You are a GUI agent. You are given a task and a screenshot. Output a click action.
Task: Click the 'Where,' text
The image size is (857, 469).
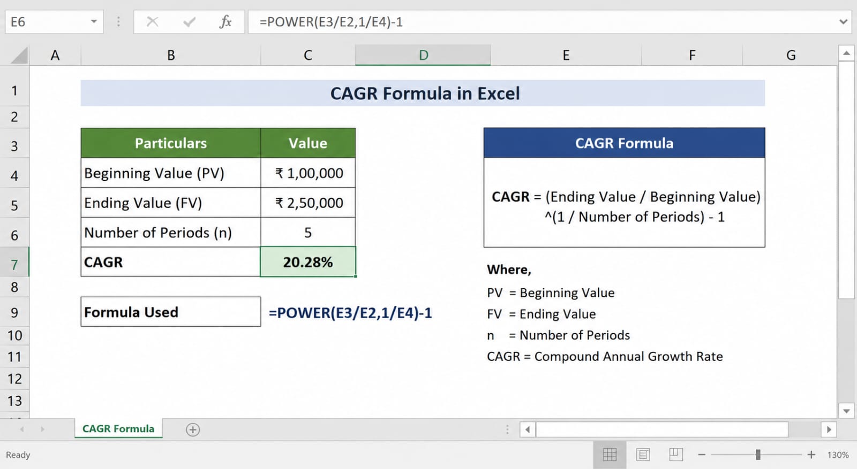coord(509,270)
